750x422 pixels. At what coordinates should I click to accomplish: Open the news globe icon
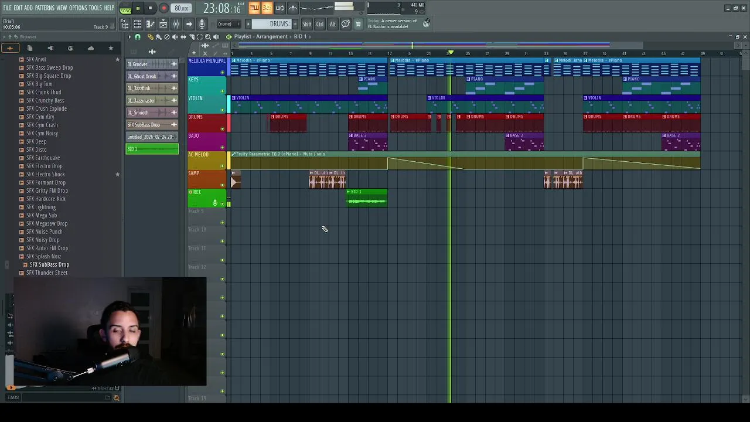427,23
